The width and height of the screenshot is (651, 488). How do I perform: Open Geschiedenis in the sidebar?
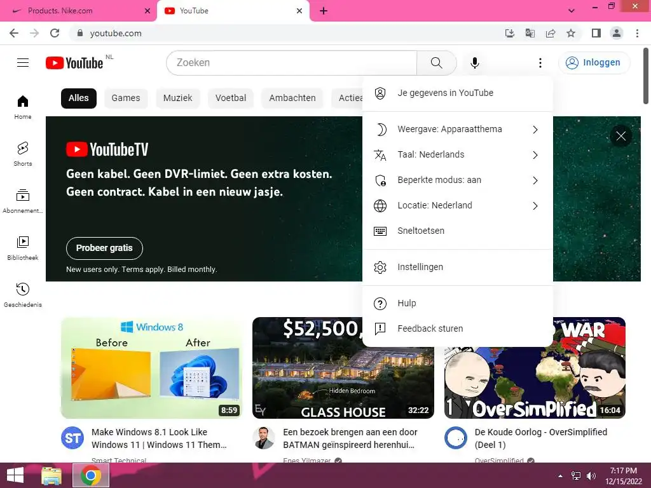point(23,295)
